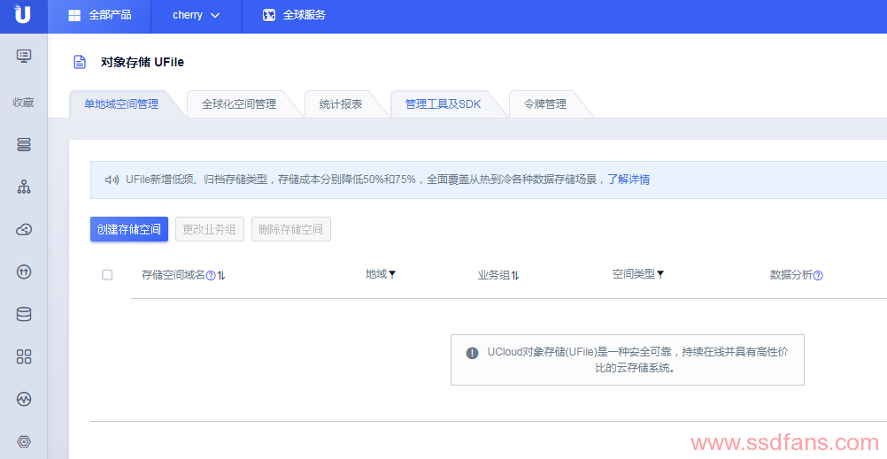887x459 pixels.
Task: Open the network topology sidebar icon
Action: click(x=24, y=187)
